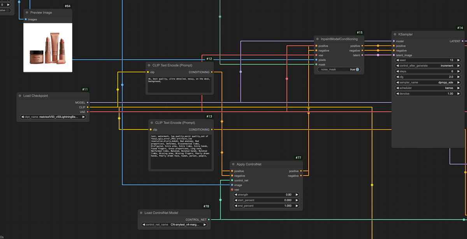Screen dimensions: 467x239
Task: Increase the seed value with right arrow
Action: pos(458,60)
